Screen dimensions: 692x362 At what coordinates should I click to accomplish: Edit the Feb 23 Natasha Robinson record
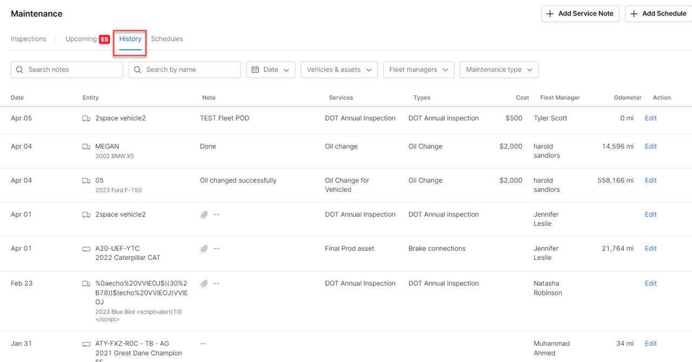[651, 283]
